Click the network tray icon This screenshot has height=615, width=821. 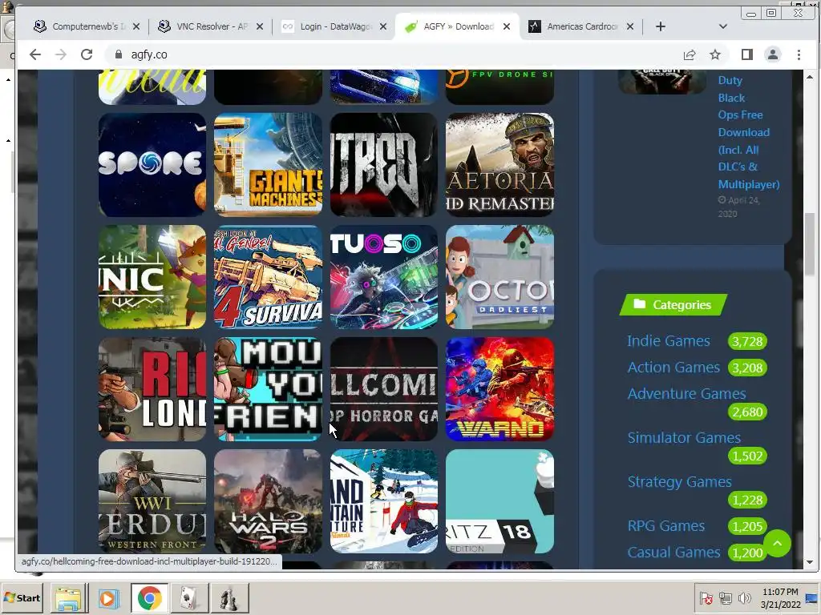point(726,597)
